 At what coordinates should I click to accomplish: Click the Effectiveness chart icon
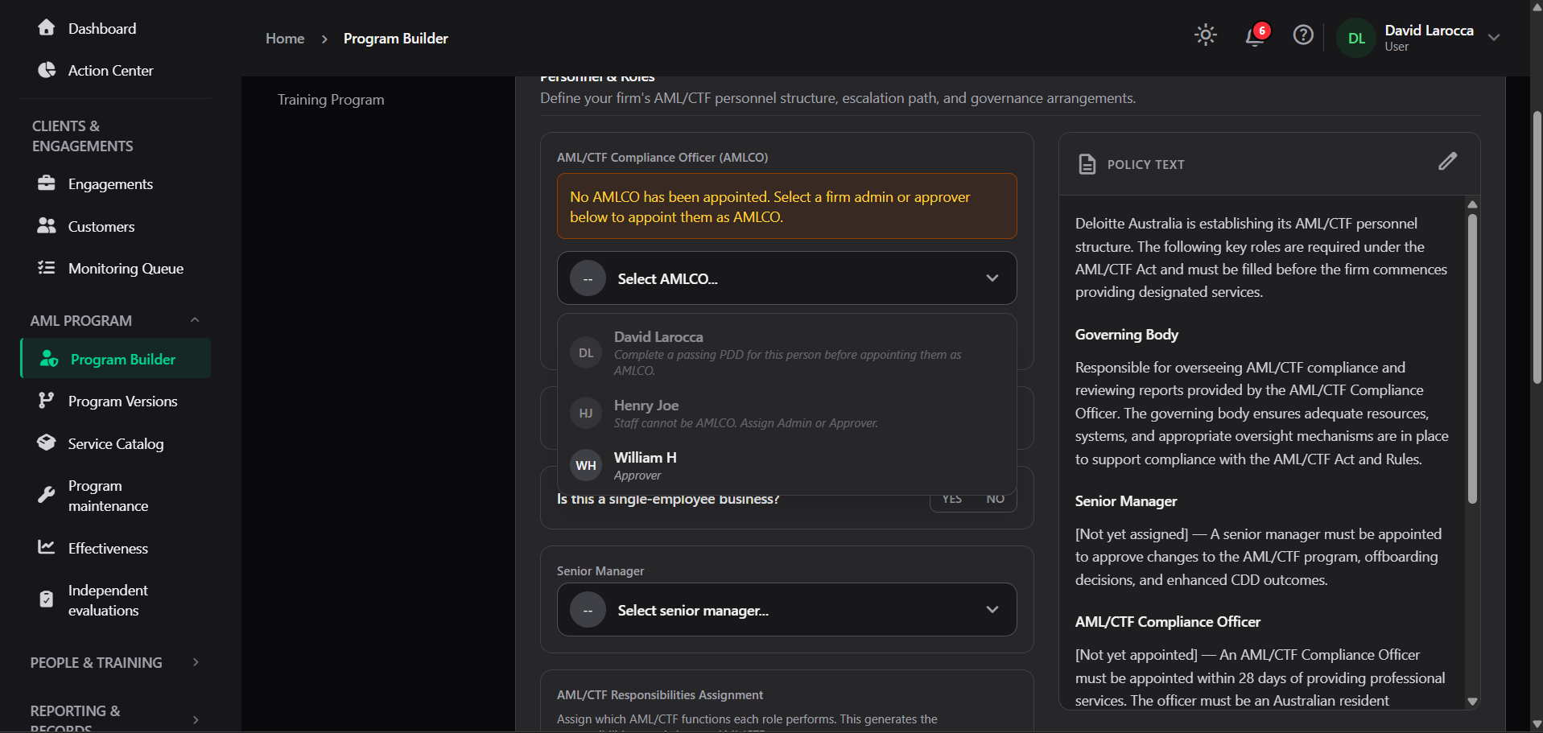coord(47,547)
